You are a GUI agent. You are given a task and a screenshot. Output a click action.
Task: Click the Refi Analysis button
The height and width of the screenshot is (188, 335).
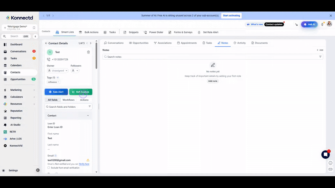[81, 92]
